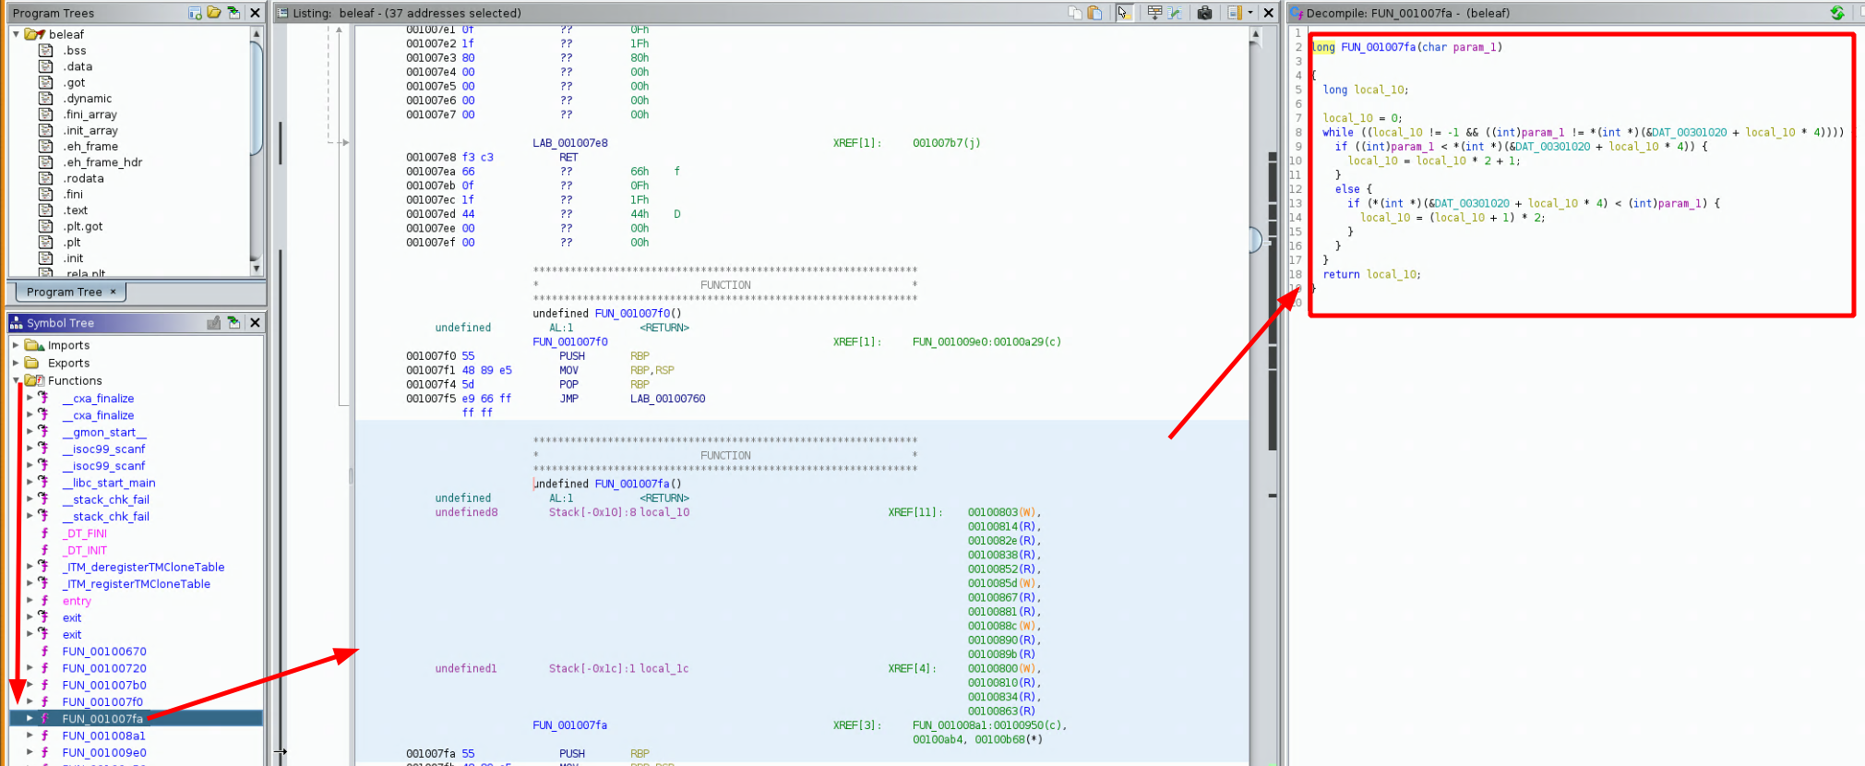Expand the FUN_001008a1 function node
The image size is (1865, 766).
[x=30, y=736]
